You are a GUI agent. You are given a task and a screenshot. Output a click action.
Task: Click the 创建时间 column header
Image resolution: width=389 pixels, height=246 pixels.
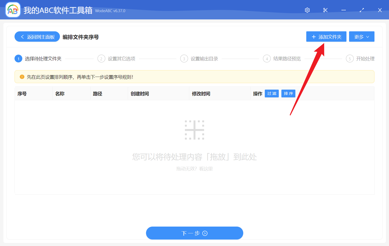(x=140, y=93)
